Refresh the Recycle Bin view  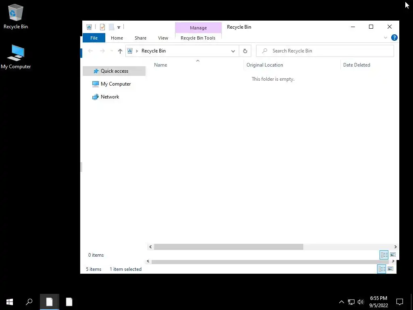pyautogui.click(x=245, y=51)
